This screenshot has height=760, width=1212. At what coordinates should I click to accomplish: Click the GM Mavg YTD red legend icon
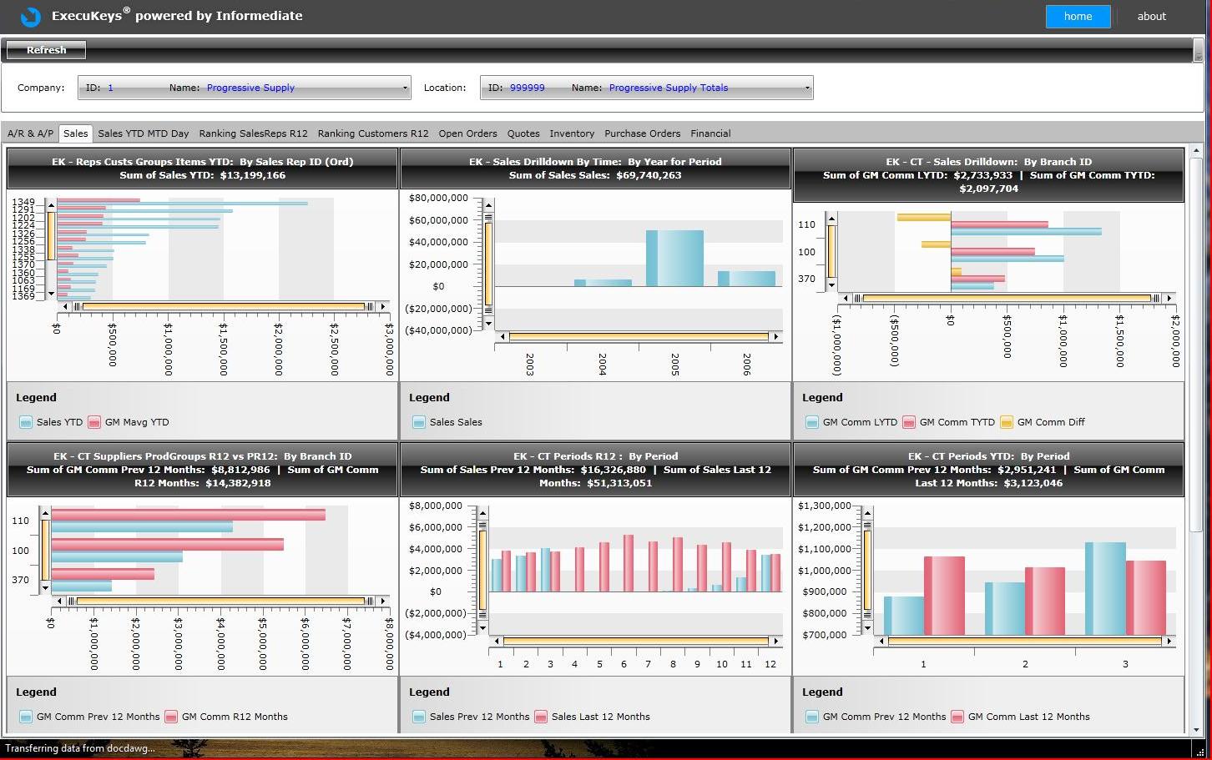94,422
